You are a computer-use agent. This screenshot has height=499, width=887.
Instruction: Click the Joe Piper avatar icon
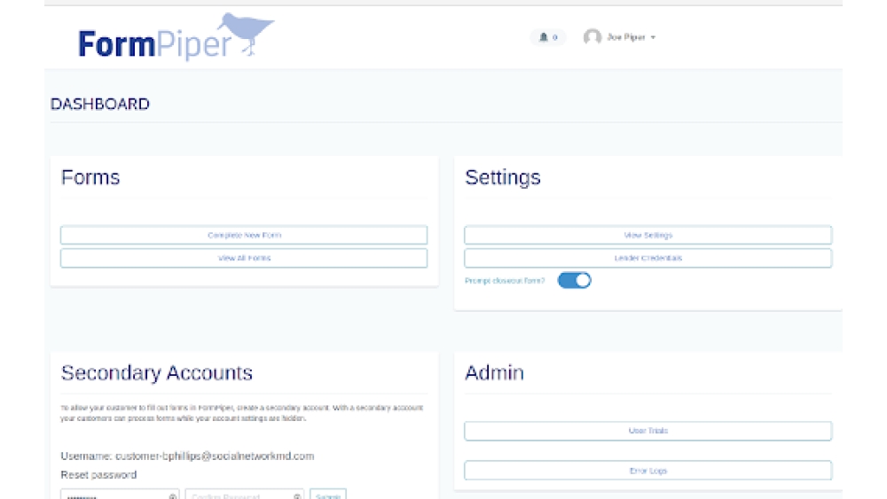[x=593, y=37]
